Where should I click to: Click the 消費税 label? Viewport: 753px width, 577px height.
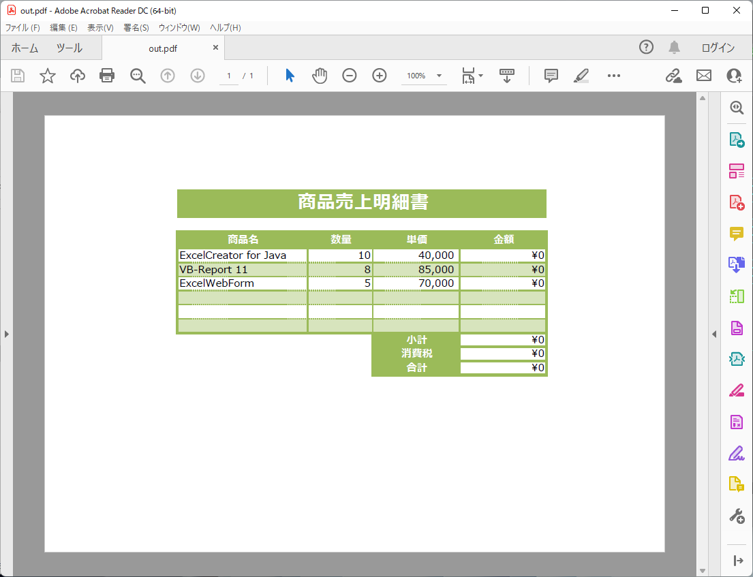[x=417, y=354]
